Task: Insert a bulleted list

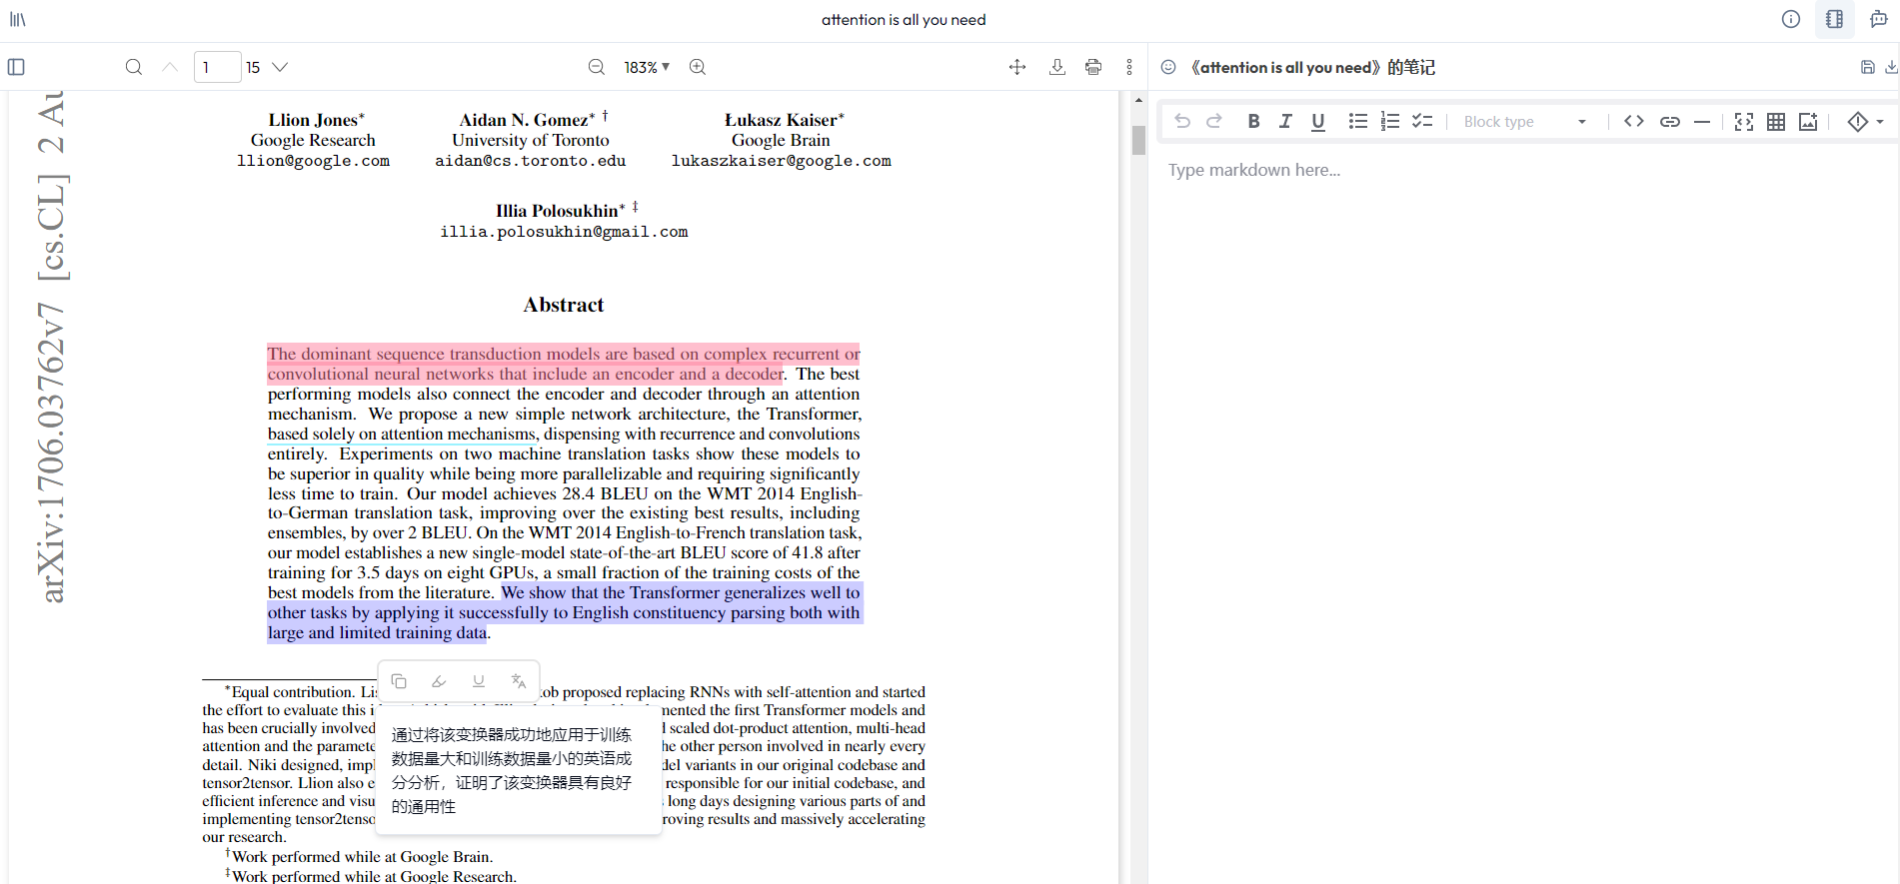Action: point(1357,121)
